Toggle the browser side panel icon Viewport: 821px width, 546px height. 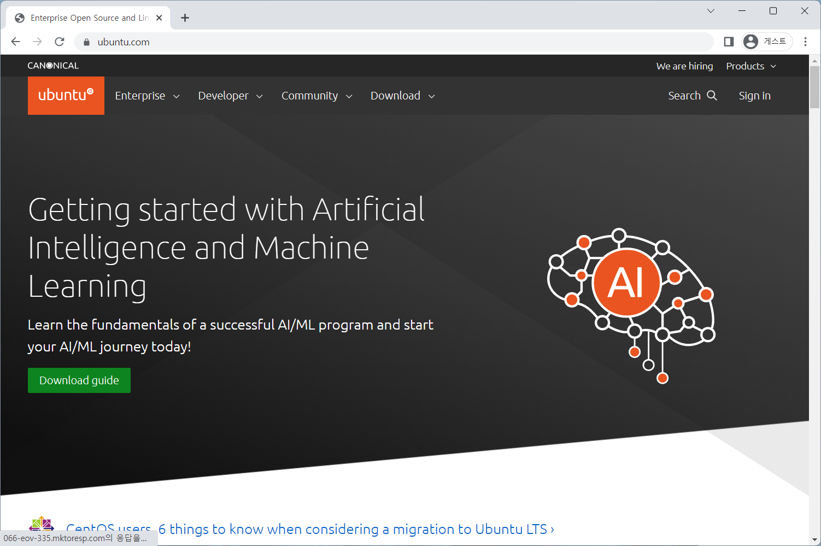[x=728, y=42]
